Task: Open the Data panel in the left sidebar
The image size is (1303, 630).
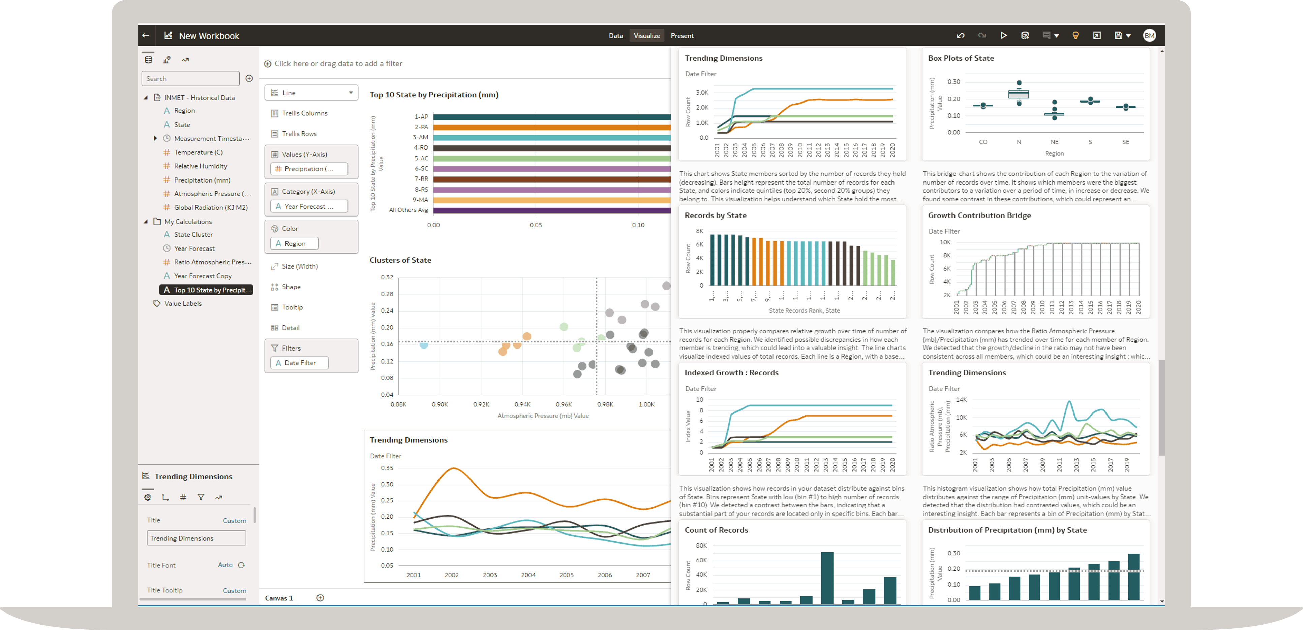Action: (x=148, y=60)
